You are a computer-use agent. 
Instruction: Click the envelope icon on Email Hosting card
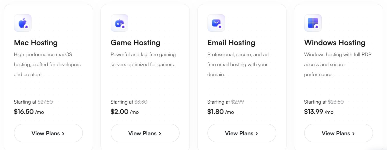(x=216, y=23)
